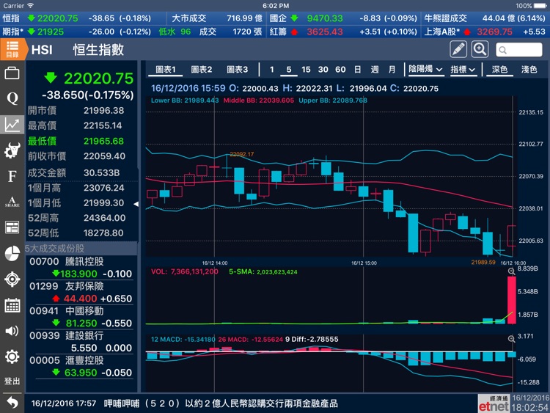Select the 30-minute interval

point(323,70)
